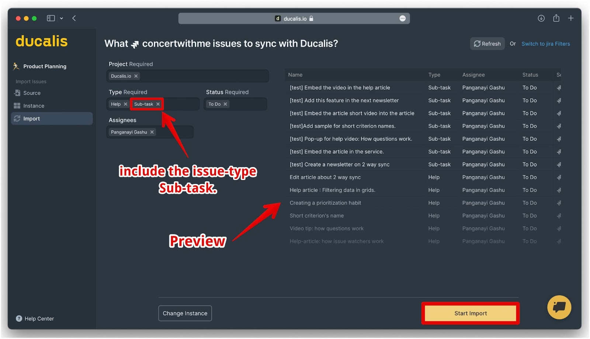Screen dimensions: 590x339
Task: Click the Start Import button
Action: click(x=471, y=314)
